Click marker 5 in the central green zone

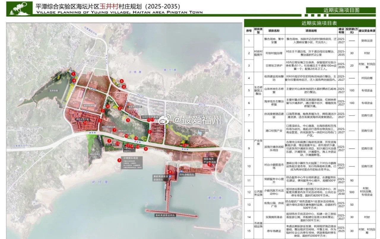(x=128, y=120)
